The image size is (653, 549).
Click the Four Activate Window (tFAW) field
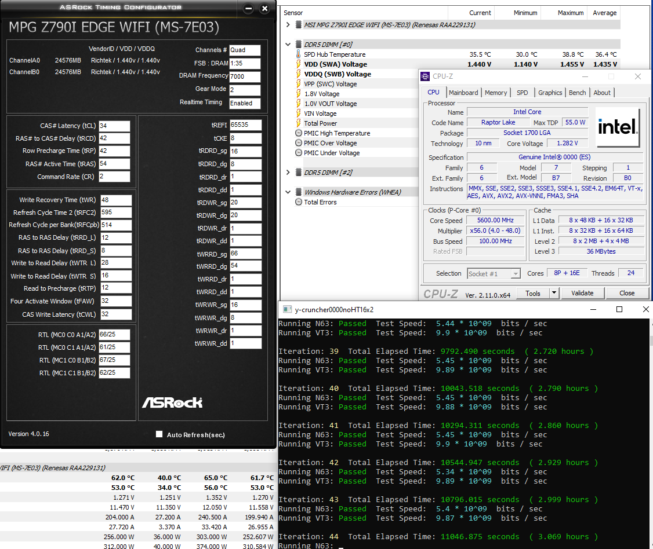116,301
